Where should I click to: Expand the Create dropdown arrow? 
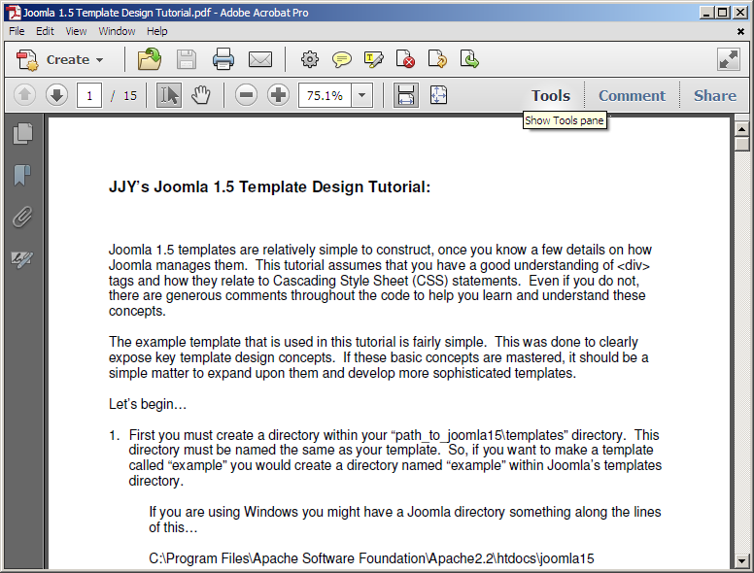click(x=99, y=60)
